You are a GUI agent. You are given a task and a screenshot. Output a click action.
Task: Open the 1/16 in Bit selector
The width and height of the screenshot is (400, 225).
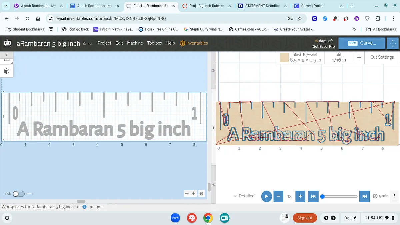click(339, 57)
